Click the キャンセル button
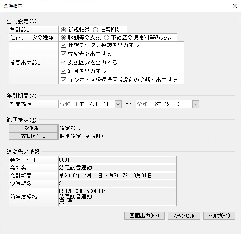The height and width of the screenshot is (234, 241). click(x=184, y=216)
